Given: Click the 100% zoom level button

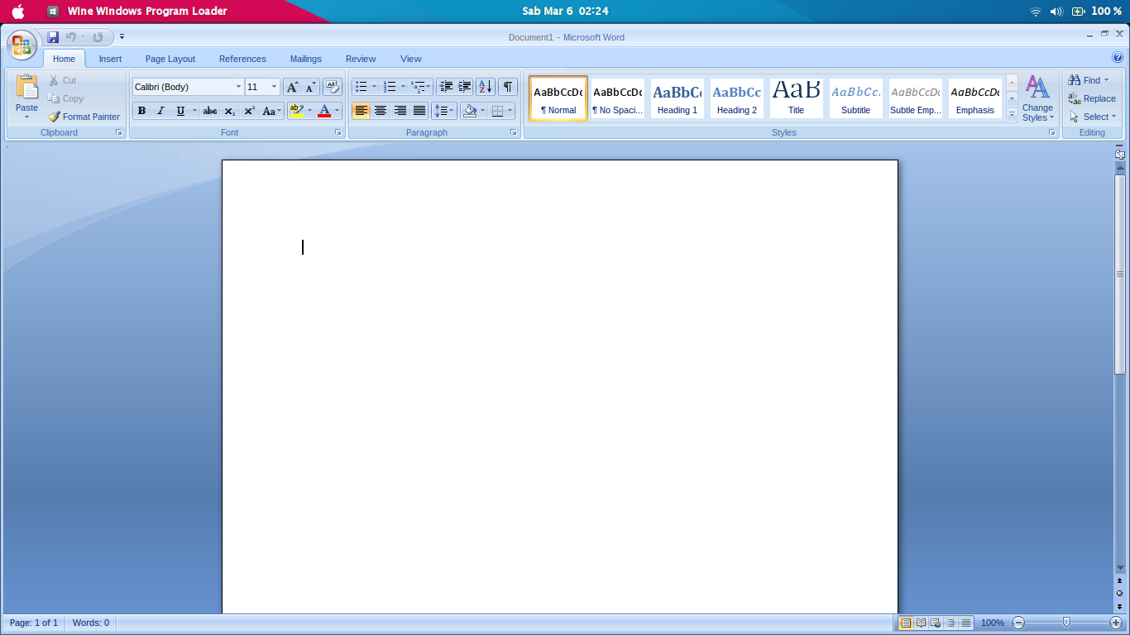Looking at the screenshot, I should point(992,623).
